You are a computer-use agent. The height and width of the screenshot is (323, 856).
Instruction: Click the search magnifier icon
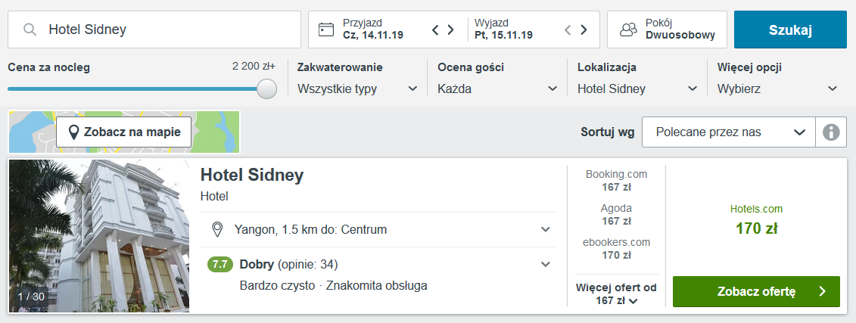click(30, 30)
